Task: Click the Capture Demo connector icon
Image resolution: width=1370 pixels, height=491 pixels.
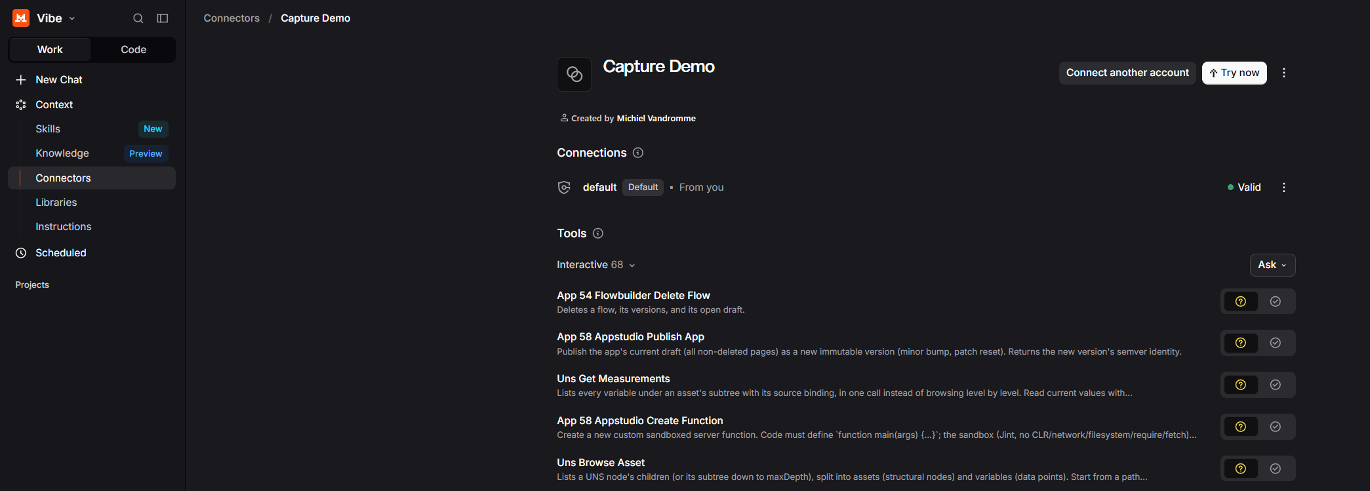Action: pyautogui.click(x=574, y=74)
